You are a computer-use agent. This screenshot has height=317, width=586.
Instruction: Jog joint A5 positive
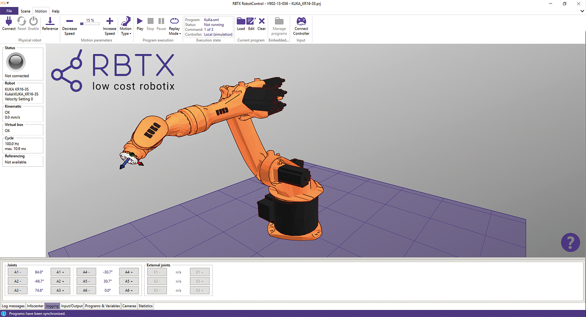[129, 281]
